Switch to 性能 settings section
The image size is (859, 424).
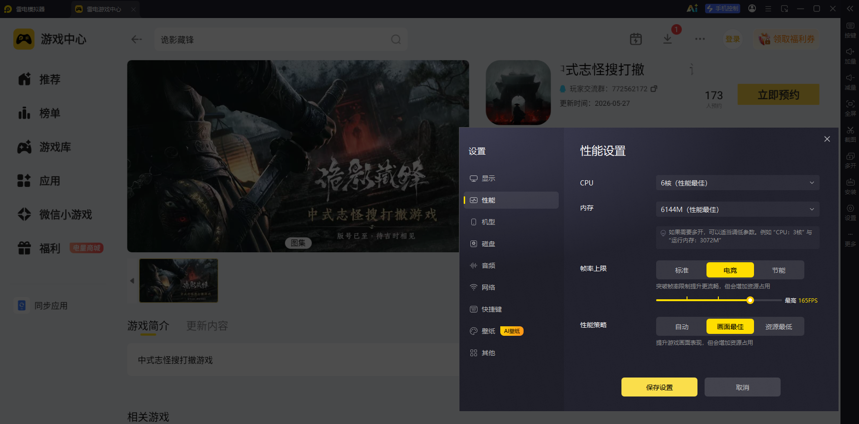click(511, 200)
